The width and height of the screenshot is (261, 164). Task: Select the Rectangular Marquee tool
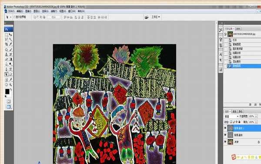pos(7,35)
